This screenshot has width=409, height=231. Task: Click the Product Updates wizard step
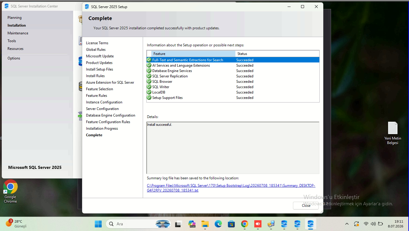pos(99,63)
